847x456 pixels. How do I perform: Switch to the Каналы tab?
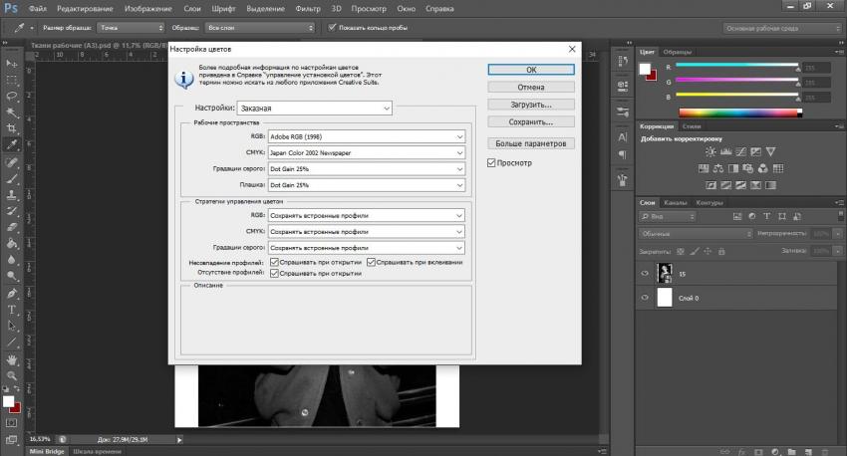coord(676,202)
